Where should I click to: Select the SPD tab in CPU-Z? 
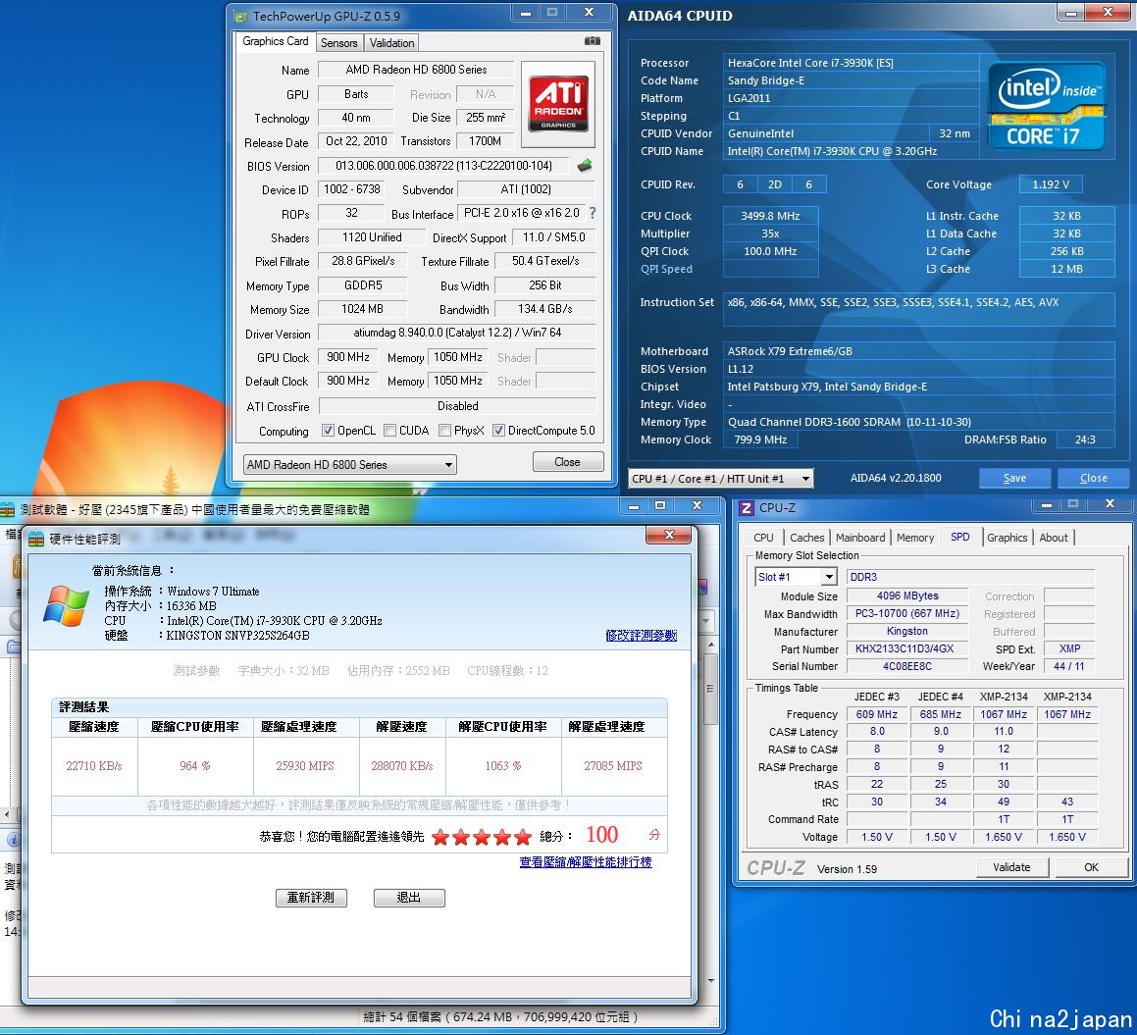click(x=960, y=537)
